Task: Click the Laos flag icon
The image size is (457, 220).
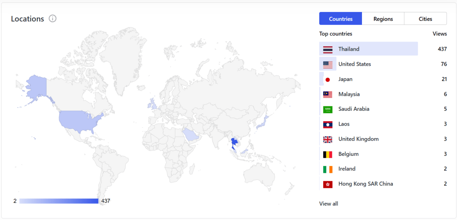Action: (x=328, y=124)
